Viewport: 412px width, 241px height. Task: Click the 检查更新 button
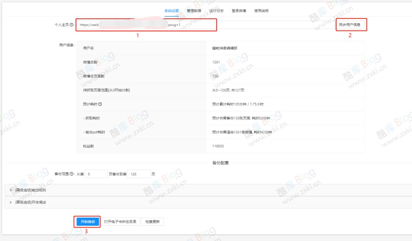tap(152, 222)
